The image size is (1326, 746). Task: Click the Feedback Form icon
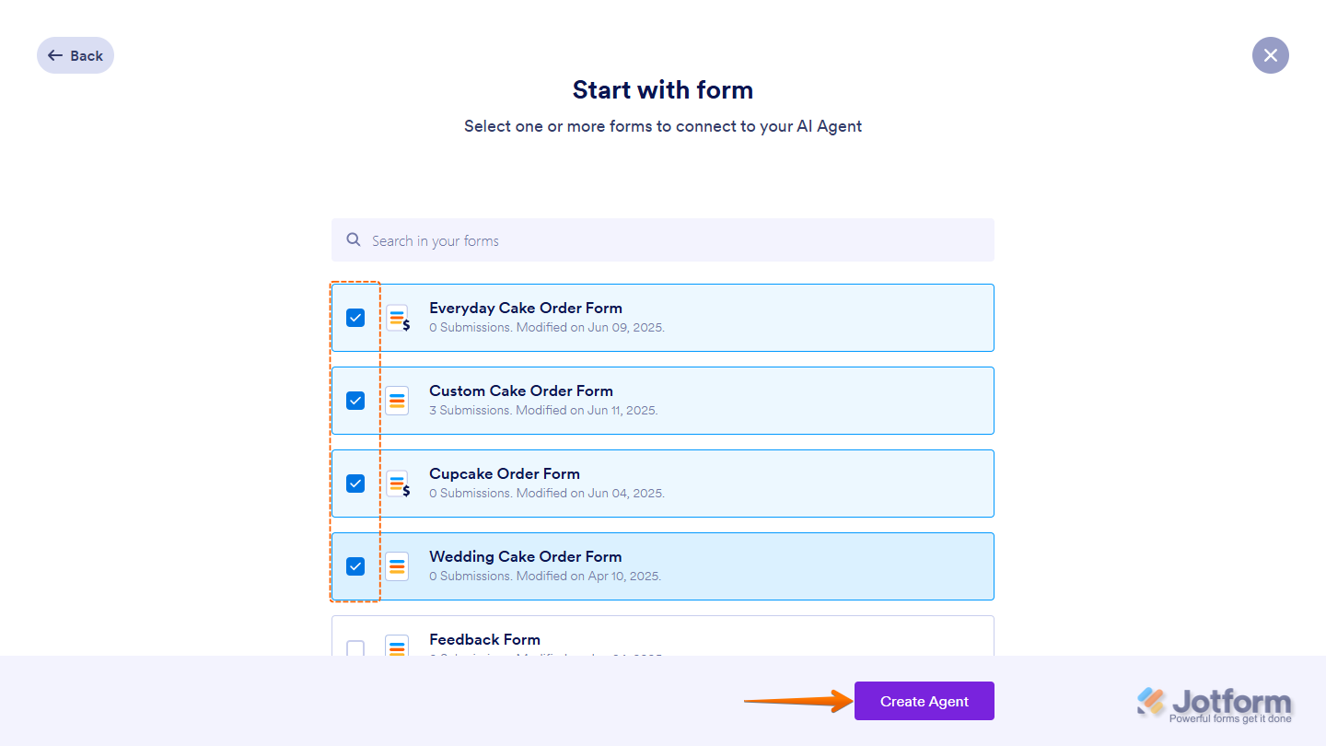tap(397, 647)
